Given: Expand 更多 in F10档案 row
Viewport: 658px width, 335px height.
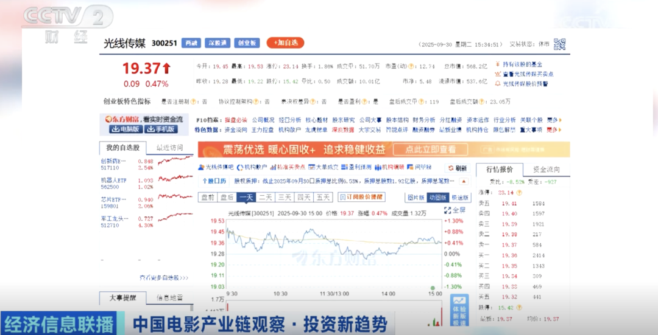Looking at the screenshot, I should click(x=554, y=120).
